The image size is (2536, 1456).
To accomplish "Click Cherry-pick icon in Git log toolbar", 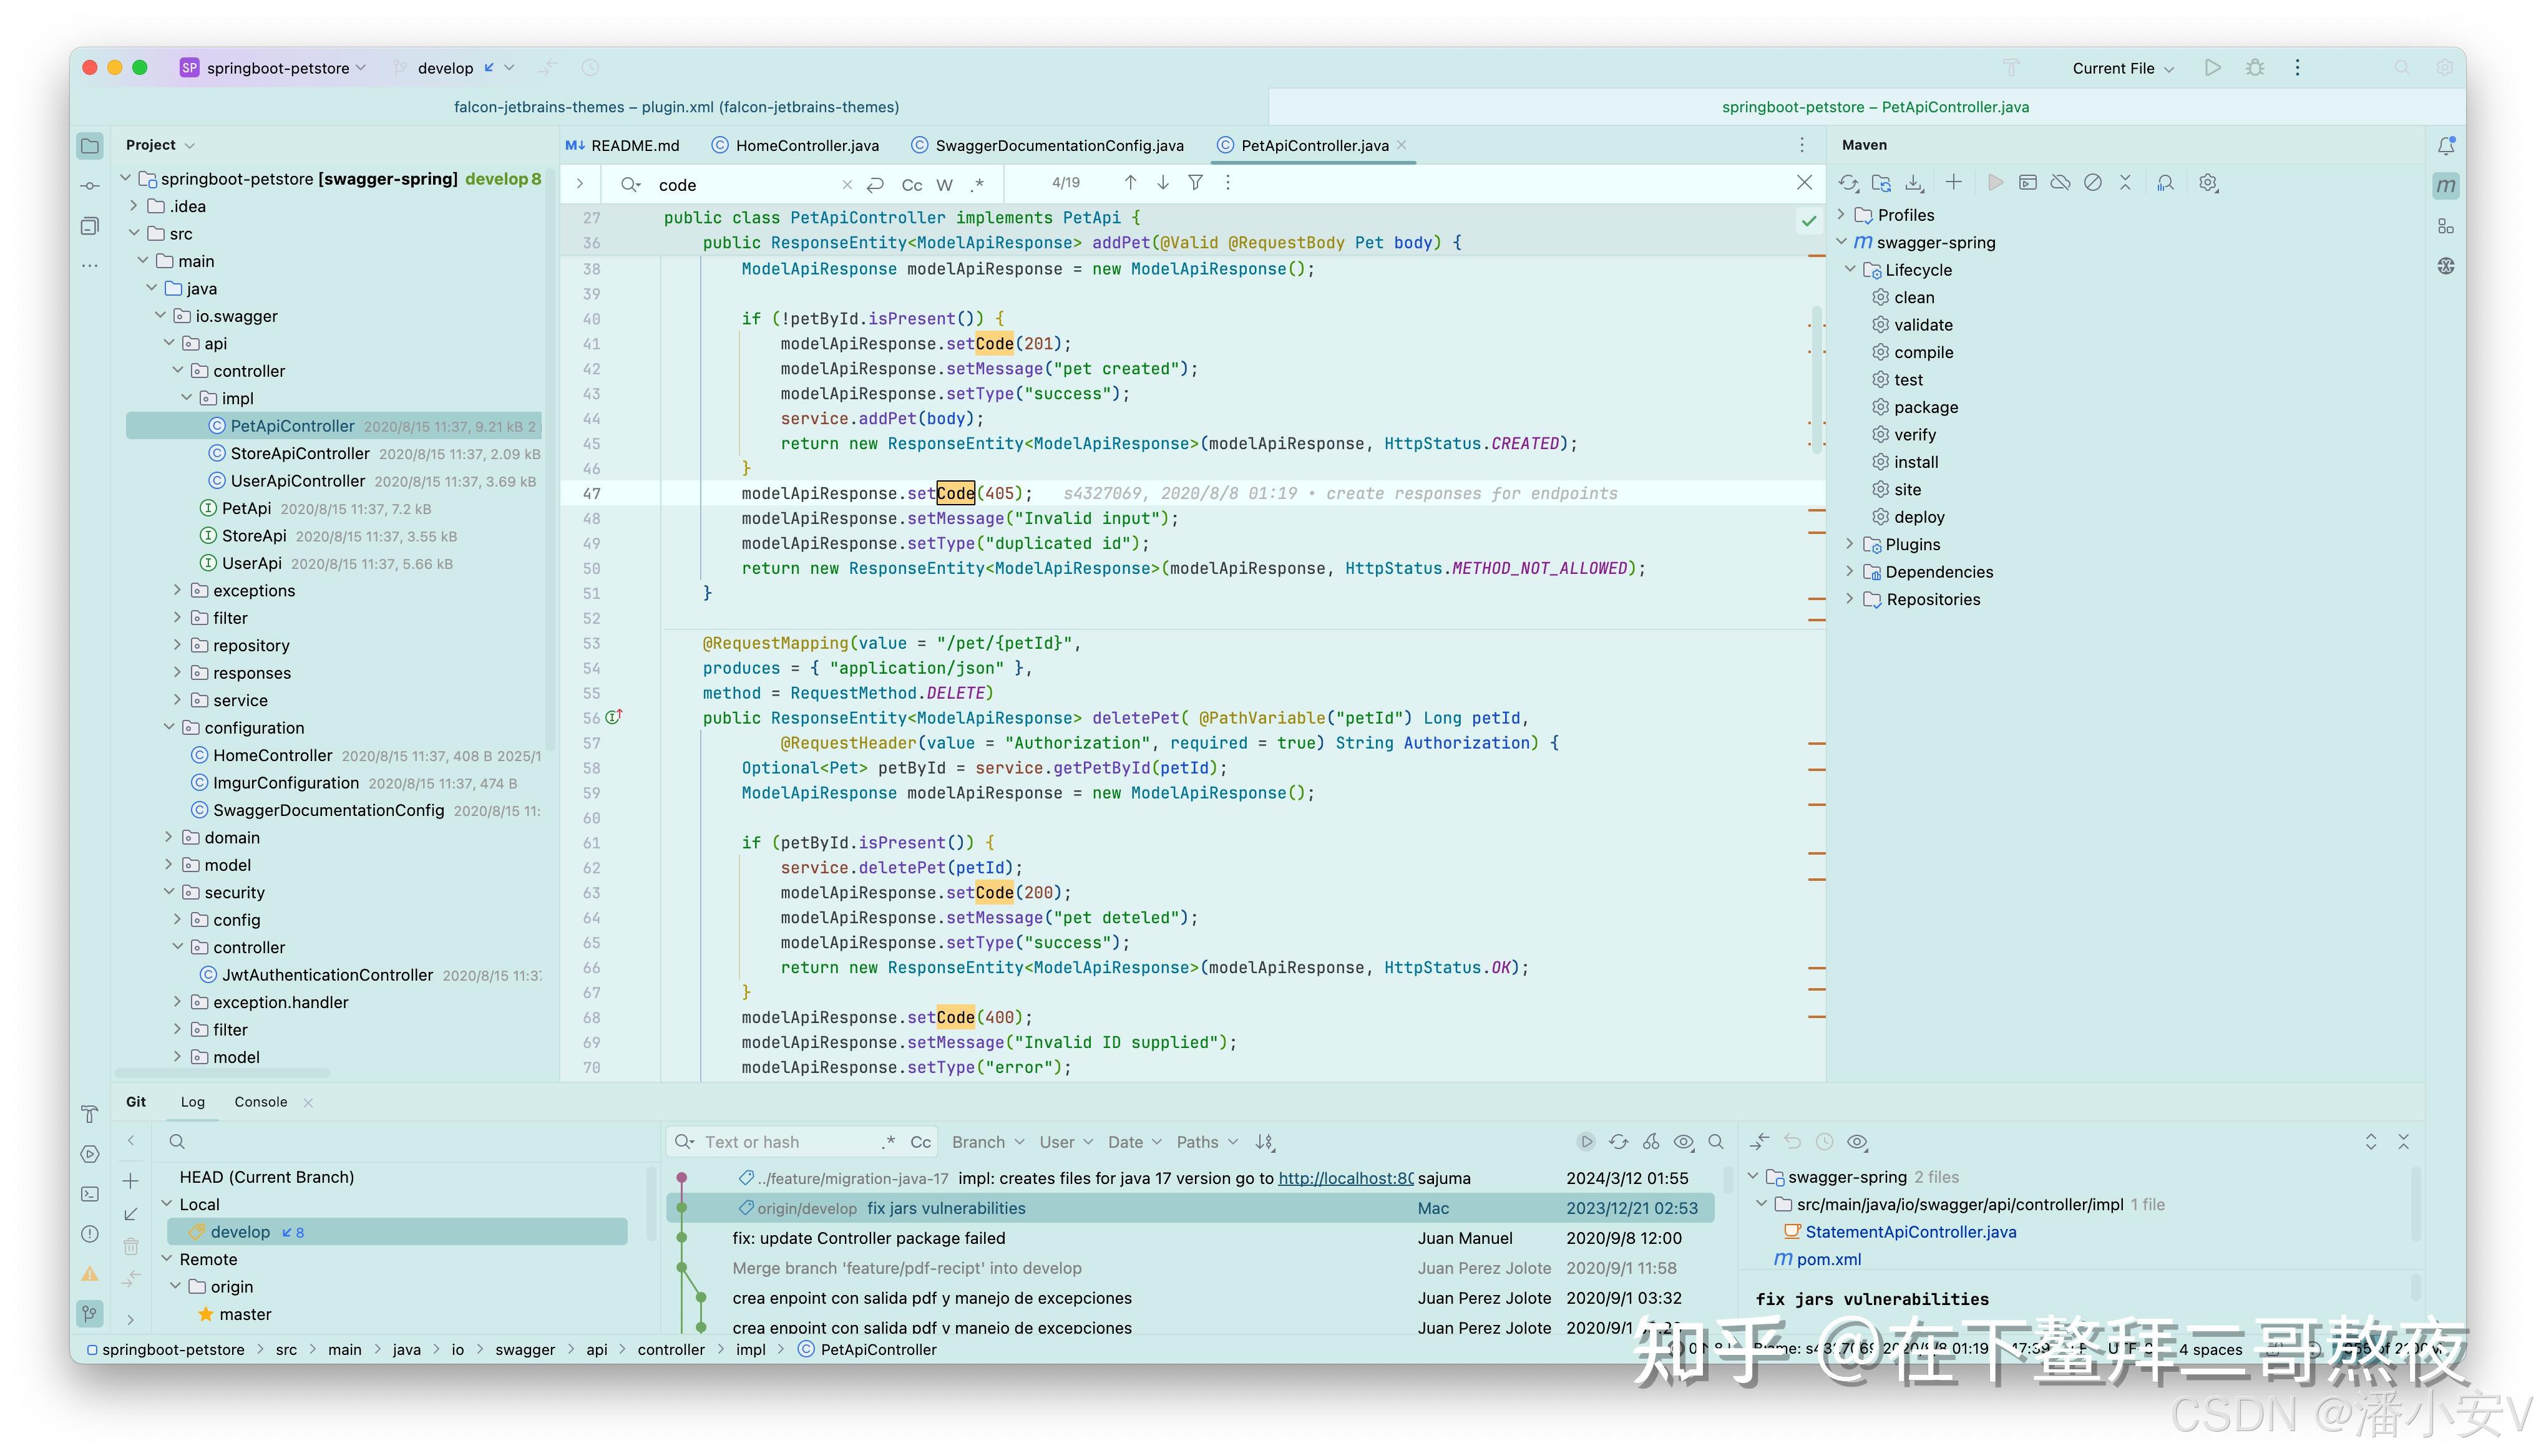I will click(x=1651, y=1142).
